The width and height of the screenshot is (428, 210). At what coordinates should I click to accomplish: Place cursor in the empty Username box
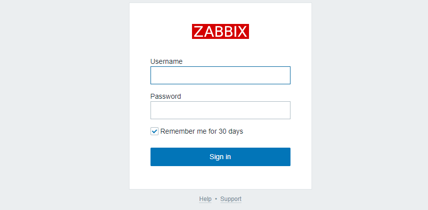tap(220, 75)
